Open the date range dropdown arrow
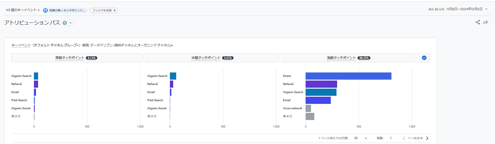 click(x=486, y=9)
